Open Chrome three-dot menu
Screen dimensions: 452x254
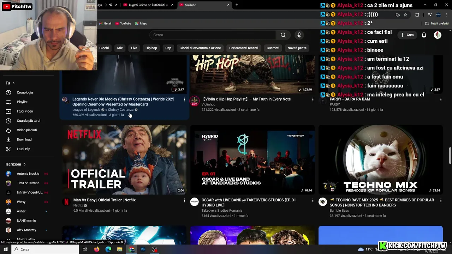447,15
